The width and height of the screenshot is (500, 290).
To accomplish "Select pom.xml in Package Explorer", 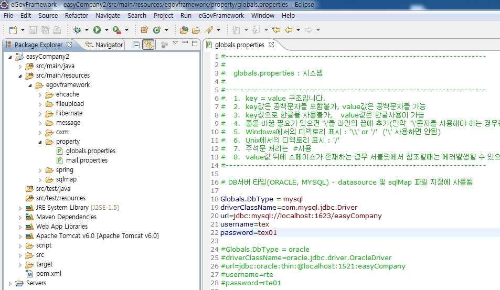I will [48, 274].
